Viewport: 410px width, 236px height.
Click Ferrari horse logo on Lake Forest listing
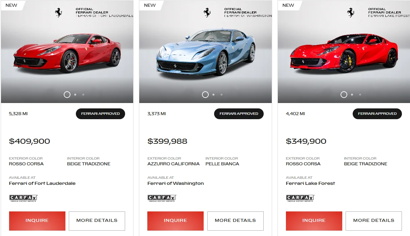(x=351, y=13)
